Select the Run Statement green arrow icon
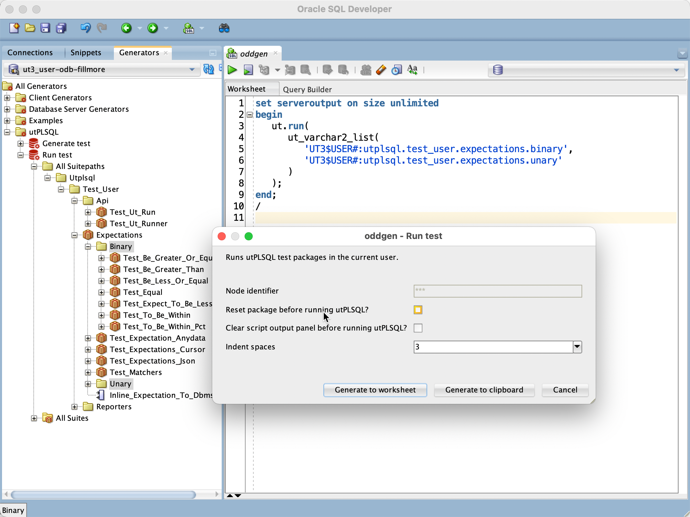This screenshot has width=690, height=517. pos(232,70)
